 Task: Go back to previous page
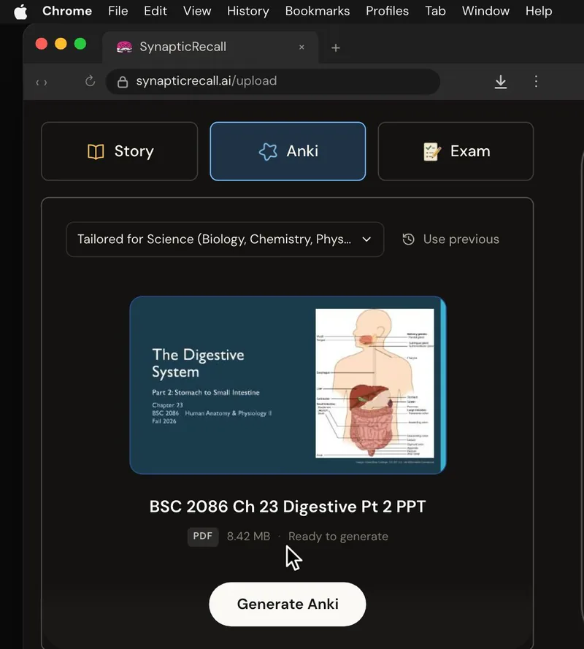click(x=38, y=82)
